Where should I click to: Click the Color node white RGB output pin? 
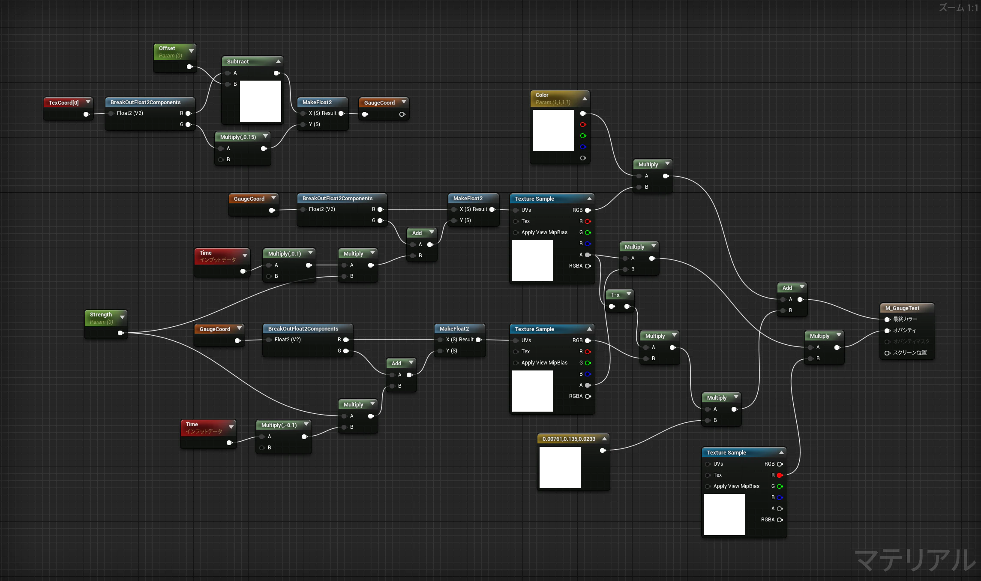point(583,113)
